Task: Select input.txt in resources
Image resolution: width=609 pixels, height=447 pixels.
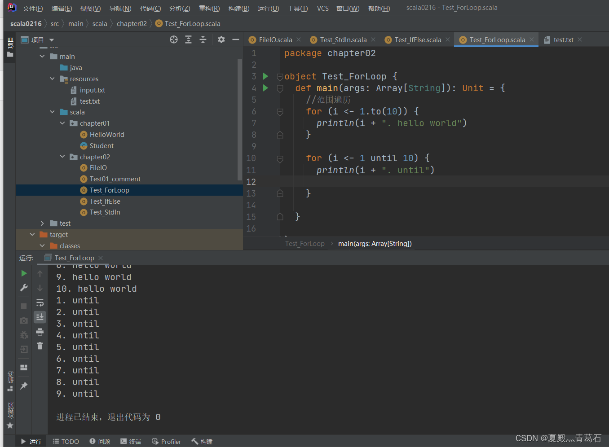Action: point(93,90)
